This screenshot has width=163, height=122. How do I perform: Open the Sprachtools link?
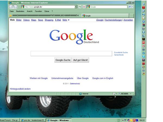(119, 55)
